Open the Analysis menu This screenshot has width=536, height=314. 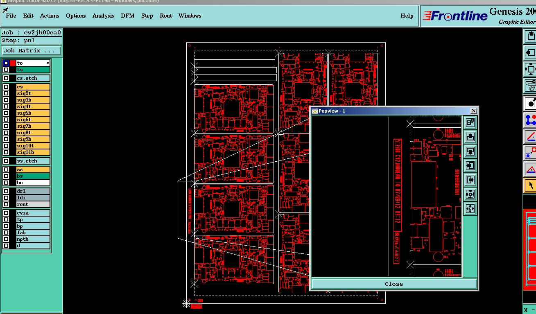103,16
